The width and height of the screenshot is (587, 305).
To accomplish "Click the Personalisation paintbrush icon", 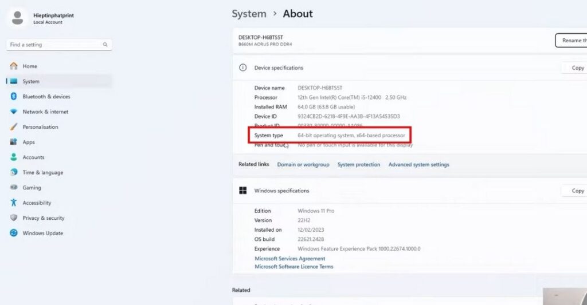I will pos(14,127).
